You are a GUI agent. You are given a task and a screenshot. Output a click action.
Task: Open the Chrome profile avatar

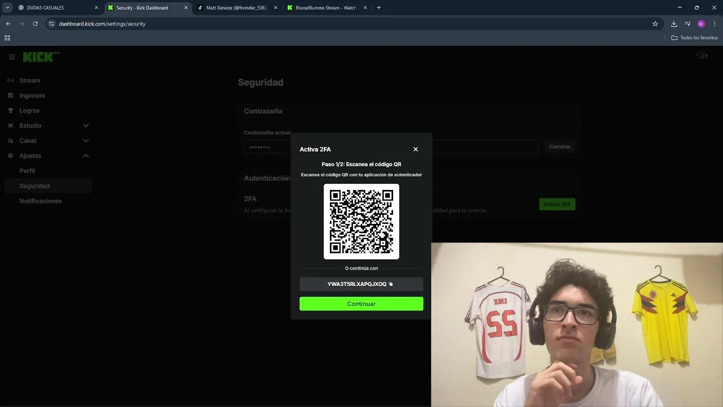[701, 24]
